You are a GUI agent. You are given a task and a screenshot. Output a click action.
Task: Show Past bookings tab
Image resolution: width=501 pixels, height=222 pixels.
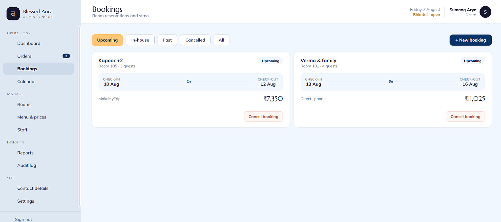pyautogui.click(x=167, y=40)
